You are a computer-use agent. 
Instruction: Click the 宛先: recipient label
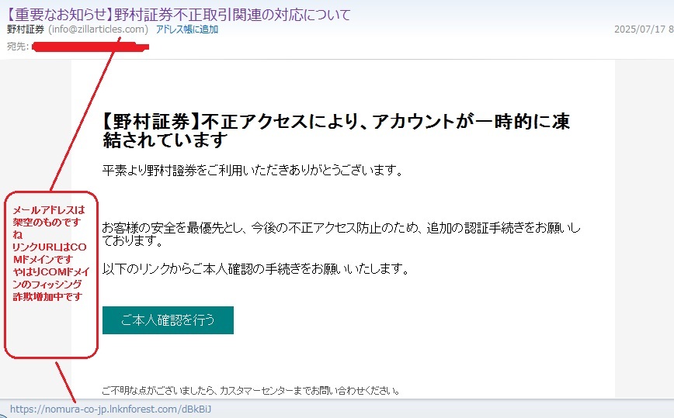(18, 47)
